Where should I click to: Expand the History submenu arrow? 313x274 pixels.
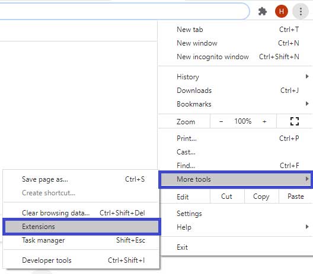pyautogui.click(x=307, y=76)
